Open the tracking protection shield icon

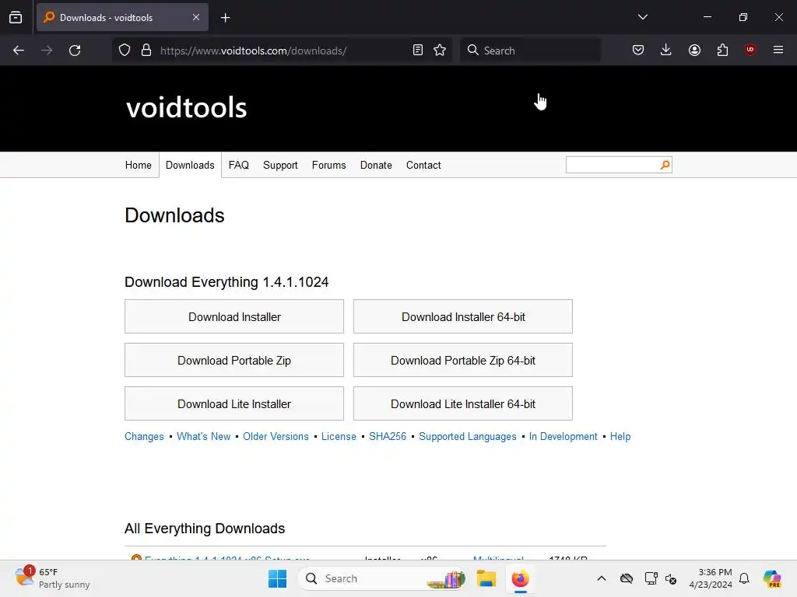(125, 51)
